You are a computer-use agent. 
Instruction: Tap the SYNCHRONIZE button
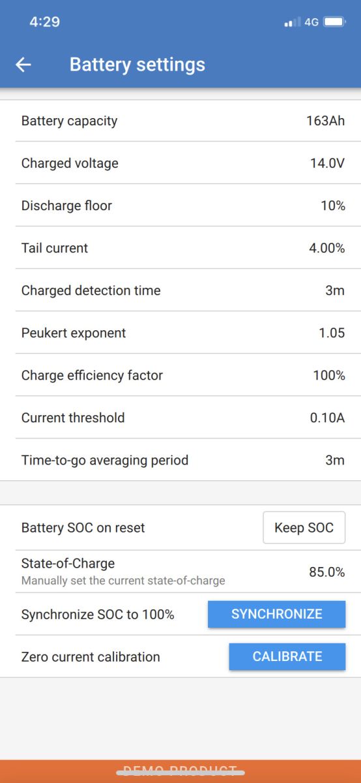pos(277,614)
